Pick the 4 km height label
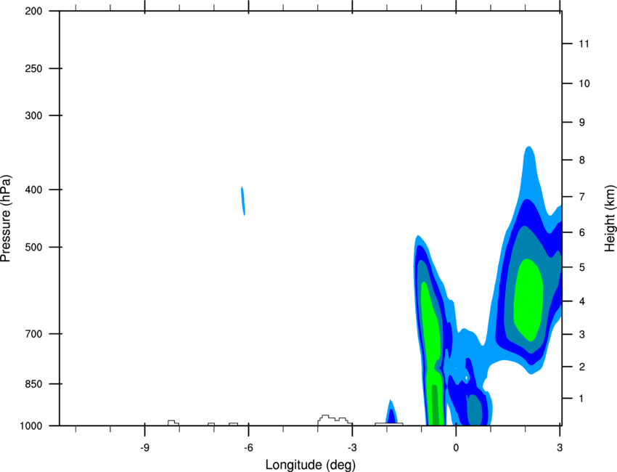The image size is (617, 472). pyautogui.click(x=582, y=301)
